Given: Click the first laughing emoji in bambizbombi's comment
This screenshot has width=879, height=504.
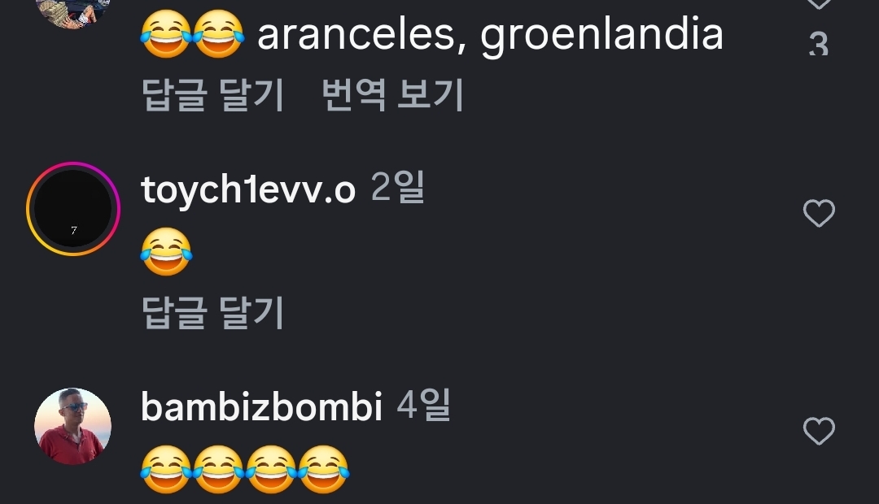Looking at the screenshot, I should pos(166,469).
